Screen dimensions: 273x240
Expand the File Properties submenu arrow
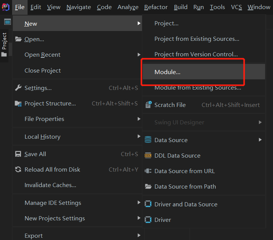click(139, 119)
